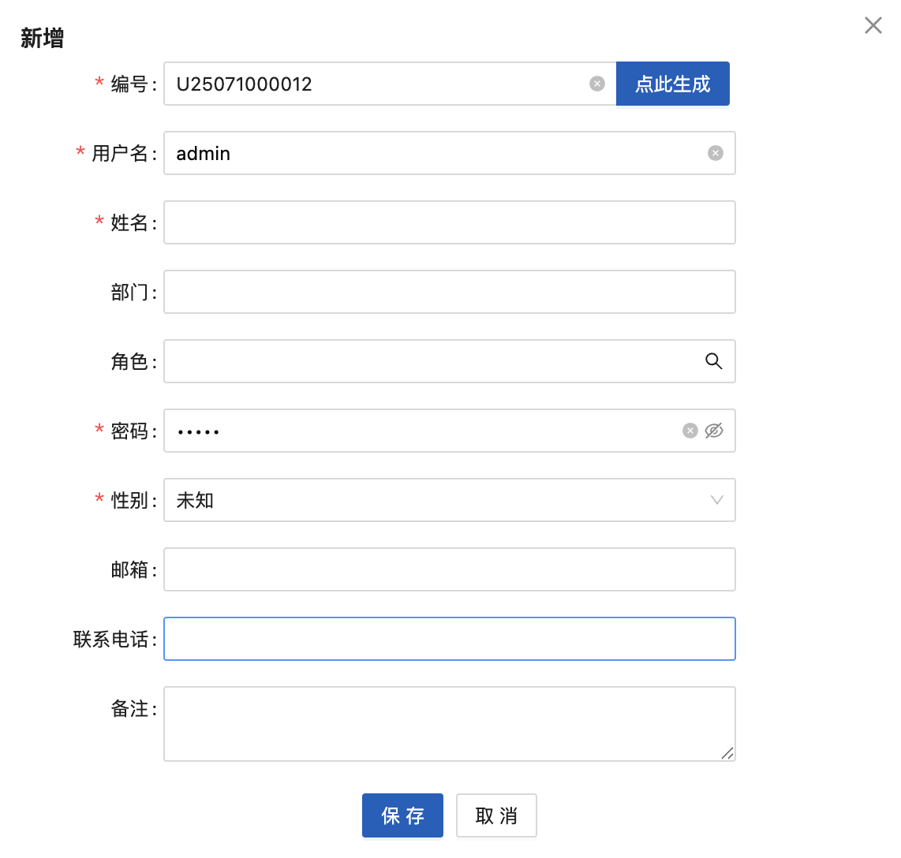Clear the 用户名 field with its clear icon
This screenshot has height=858, width=901.
[x=716, y=153]
